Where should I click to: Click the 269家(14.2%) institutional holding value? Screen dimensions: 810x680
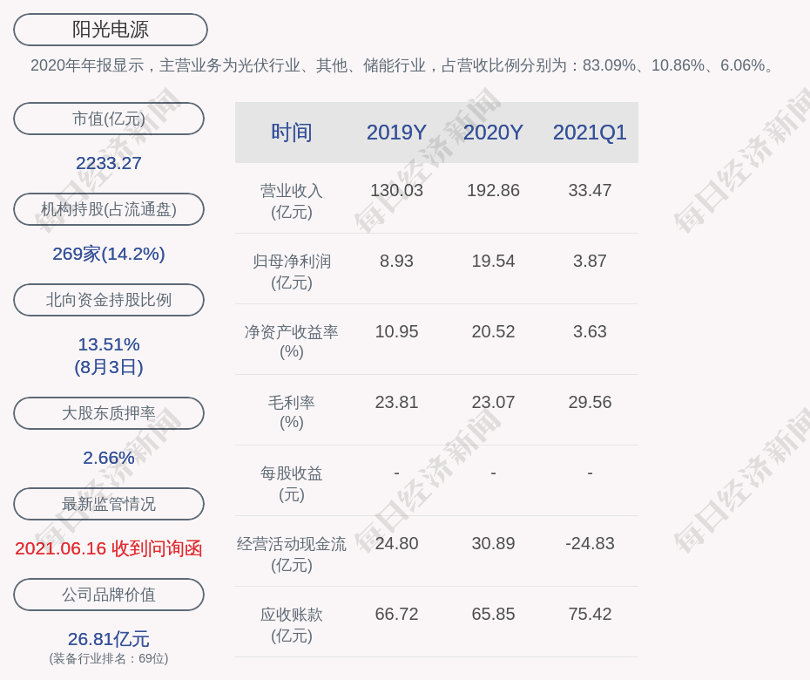click(x=109, y=254)
